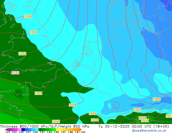Click the legend value 123
Image resolution: width=172 pixels, height=133 pixels.
[x=14, y=132]
